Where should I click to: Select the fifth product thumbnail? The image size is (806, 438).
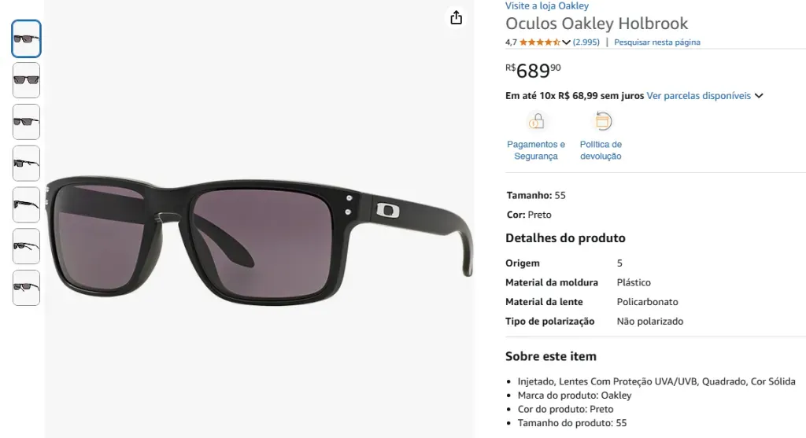pyautogui.click(x=26, y=205)
